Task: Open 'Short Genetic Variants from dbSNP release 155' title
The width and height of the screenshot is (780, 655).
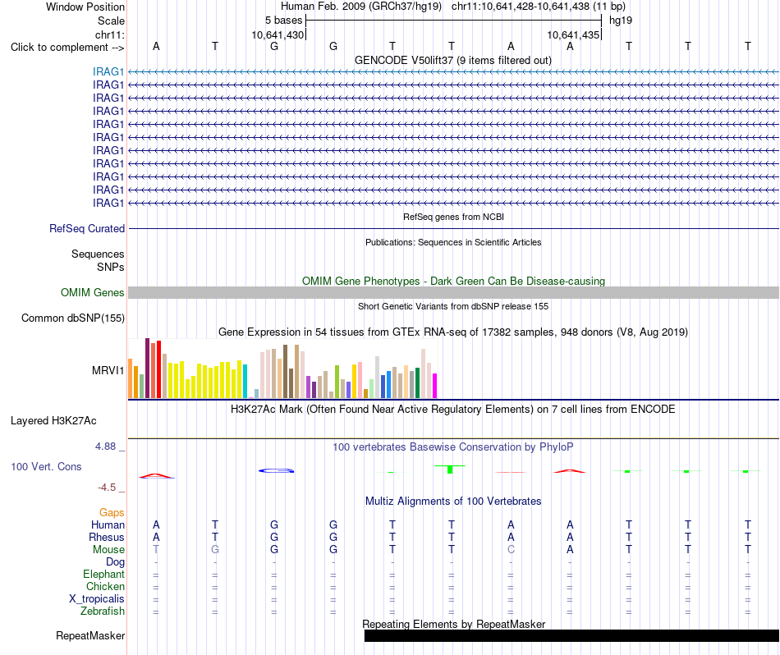Action: [453, 306]
